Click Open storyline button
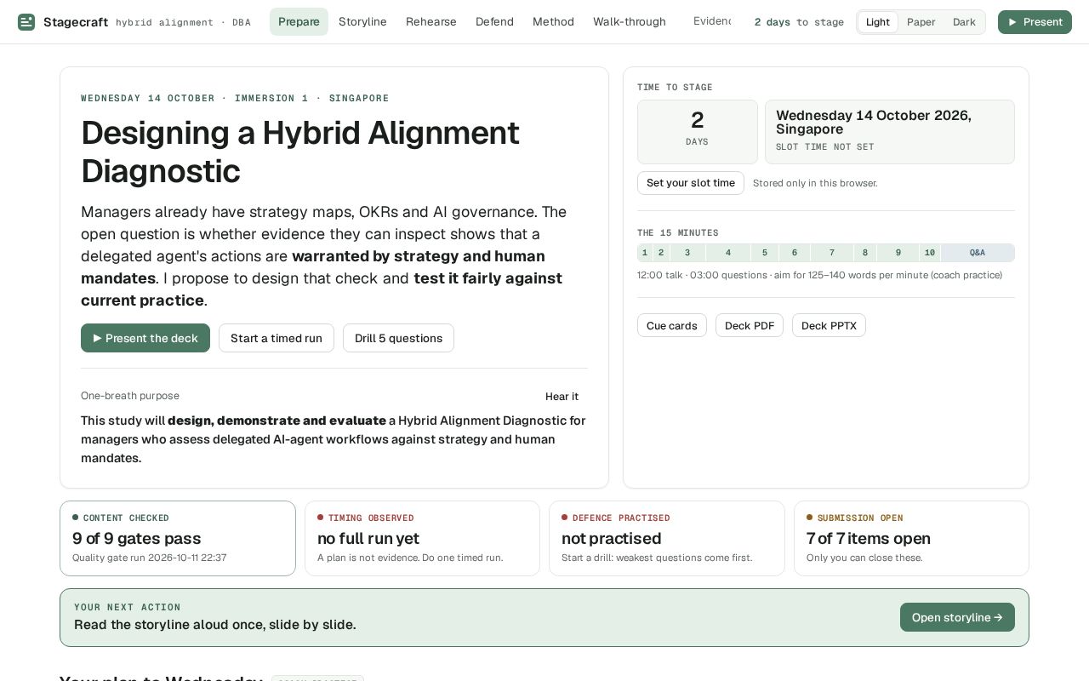The width and height of the screenshot is (1089, 681). pyautogui.click(x=957, y=617)
